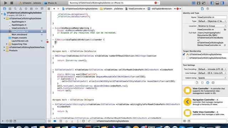Open the related items grid icon
This screenshot has width=228, height=128.
click(49, 9)
